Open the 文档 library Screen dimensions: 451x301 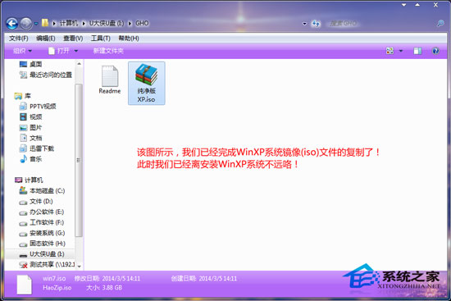(x=31, y=138)
